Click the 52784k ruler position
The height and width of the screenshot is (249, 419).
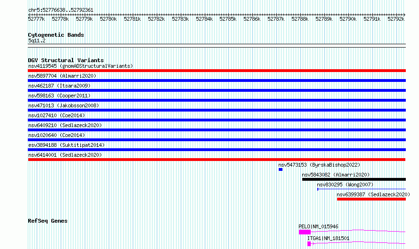[204, 19]
